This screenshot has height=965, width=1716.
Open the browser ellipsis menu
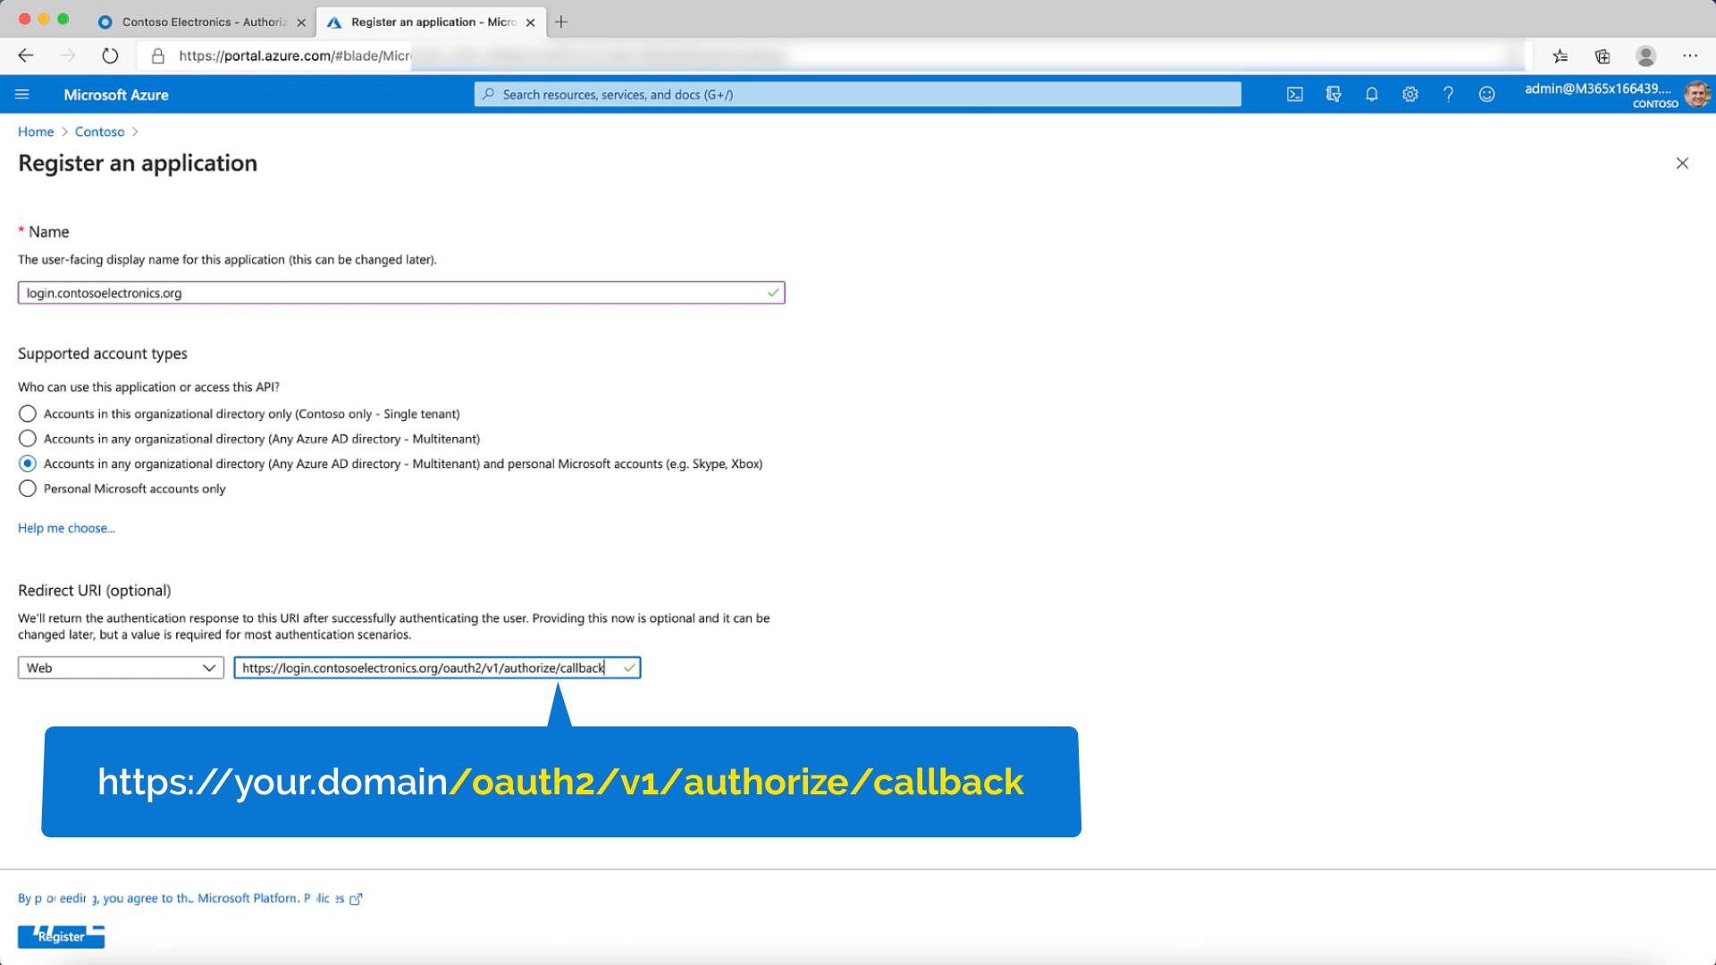pyautogui.click(x=1689, y=56)
